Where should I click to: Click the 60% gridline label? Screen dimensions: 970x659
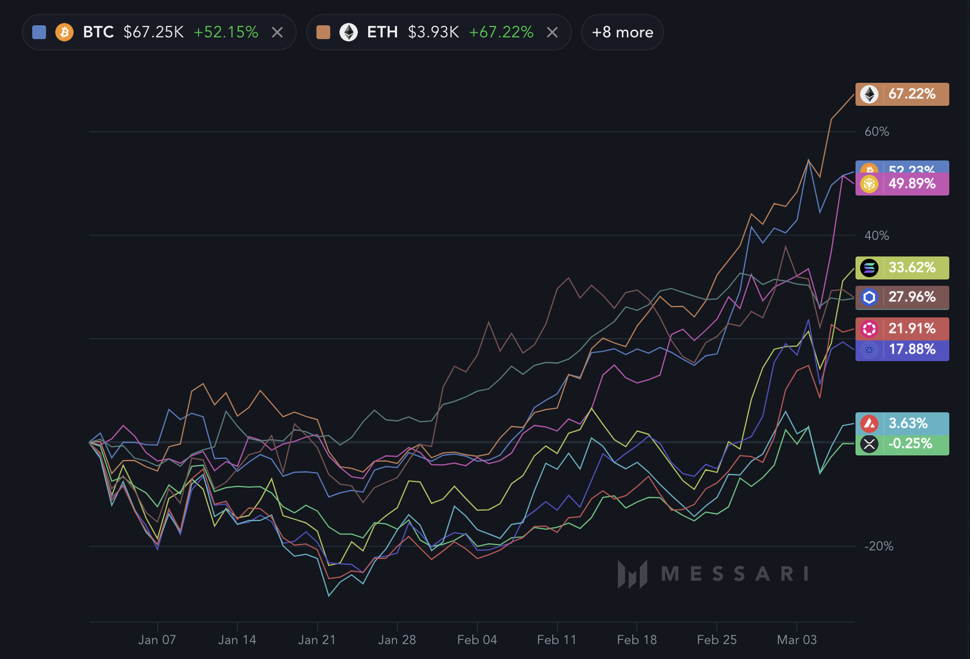coord(877,132)
